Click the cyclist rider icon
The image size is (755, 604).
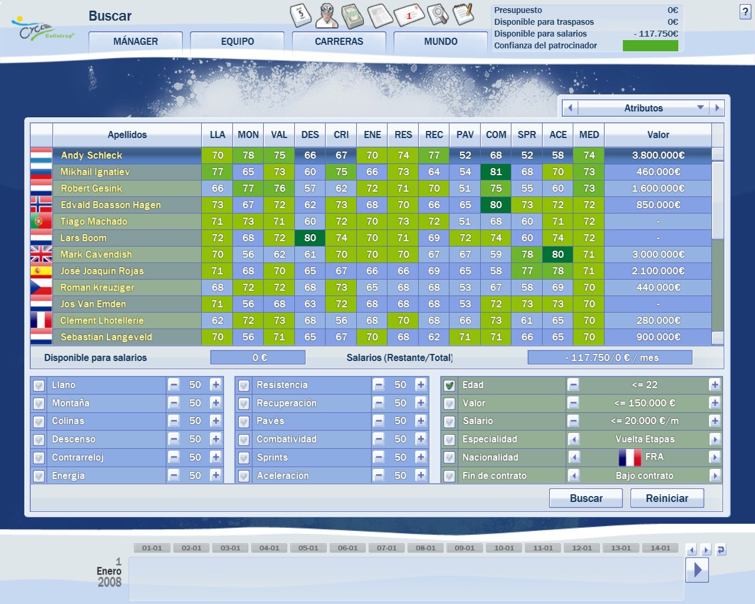(x=327, y=15)
